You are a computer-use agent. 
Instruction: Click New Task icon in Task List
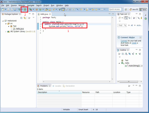pyautogui.click(x=119, y=18)
